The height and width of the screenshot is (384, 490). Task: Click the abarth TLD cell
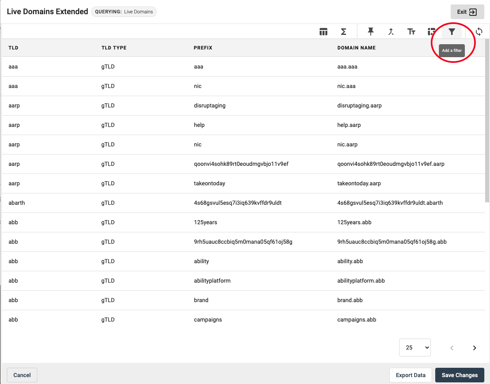tap(17, 203)
